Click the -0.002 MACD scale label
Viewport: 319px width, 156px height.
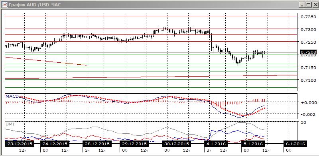307,114
